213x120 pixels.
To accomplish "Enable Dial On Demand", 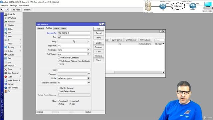I will [59, 88].
